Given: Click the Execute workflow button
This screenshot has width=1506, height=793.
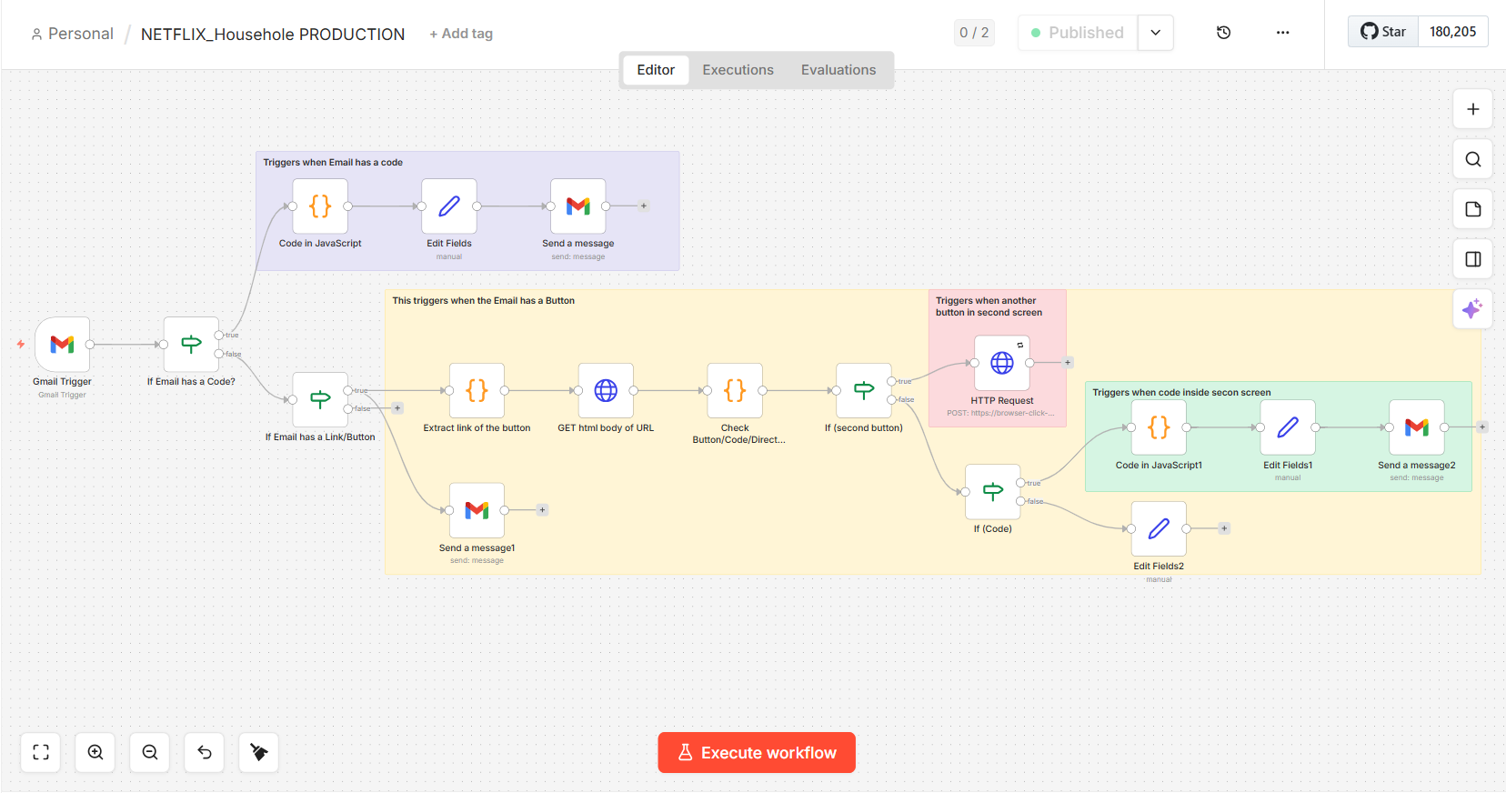Looking at the screenshot, I should pos(757,753).
